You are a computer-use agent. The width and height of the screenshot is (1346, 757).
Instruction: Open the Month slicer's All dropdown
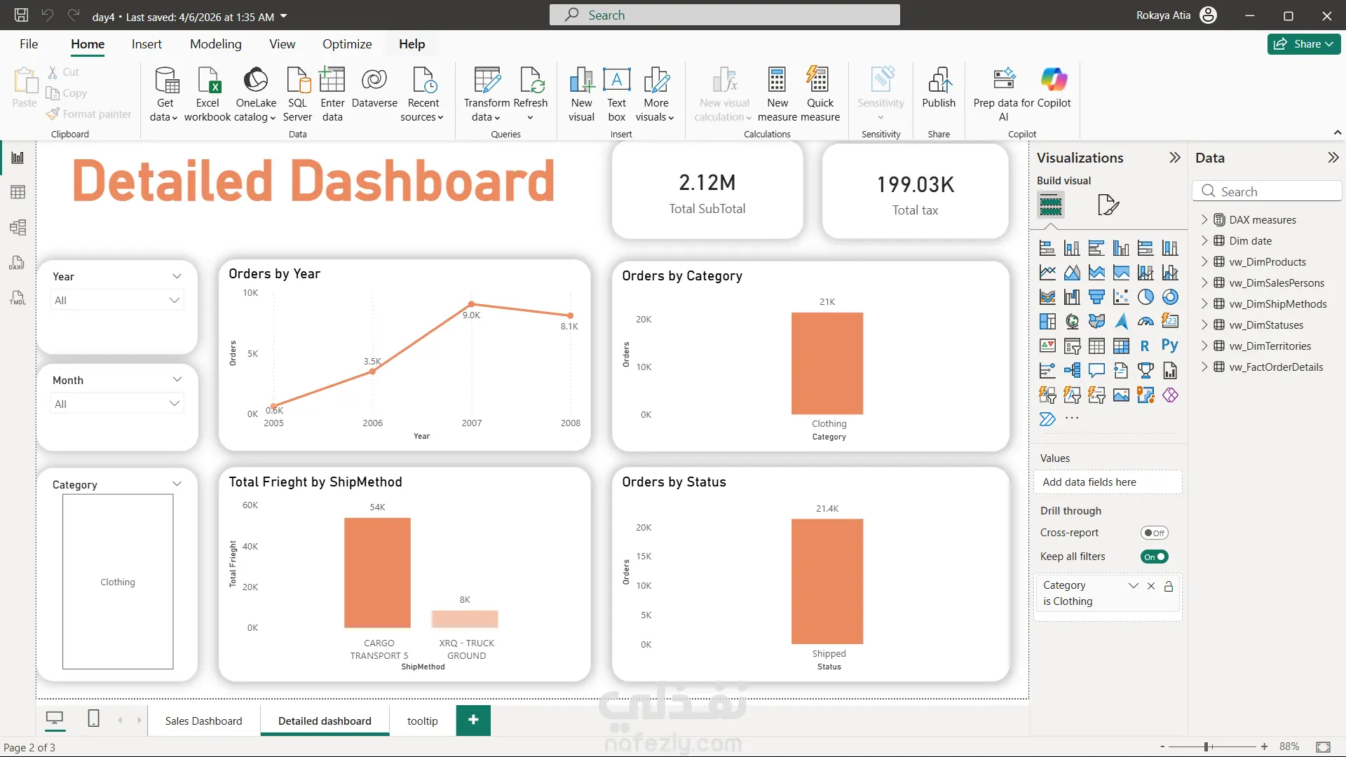click(x=117, y=404)
